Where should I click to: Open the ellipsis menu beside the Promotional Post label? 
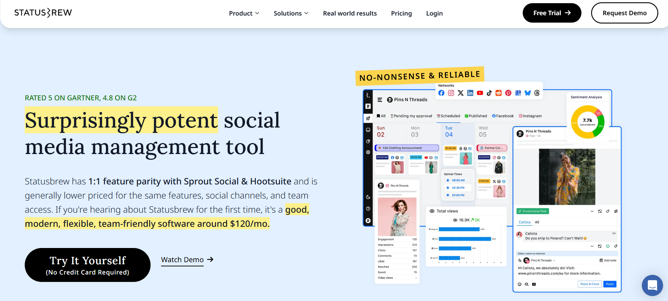pyautogui.click(x=592, y=211)
